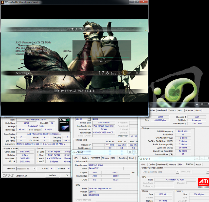Open About tab in Graphics window
Screen dimensions: 209x202
198,164
